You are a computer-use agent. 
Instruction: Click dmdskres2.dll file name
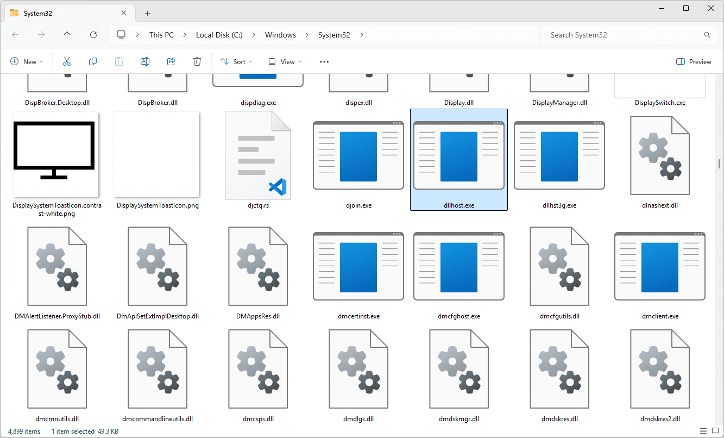click(660, 419)
